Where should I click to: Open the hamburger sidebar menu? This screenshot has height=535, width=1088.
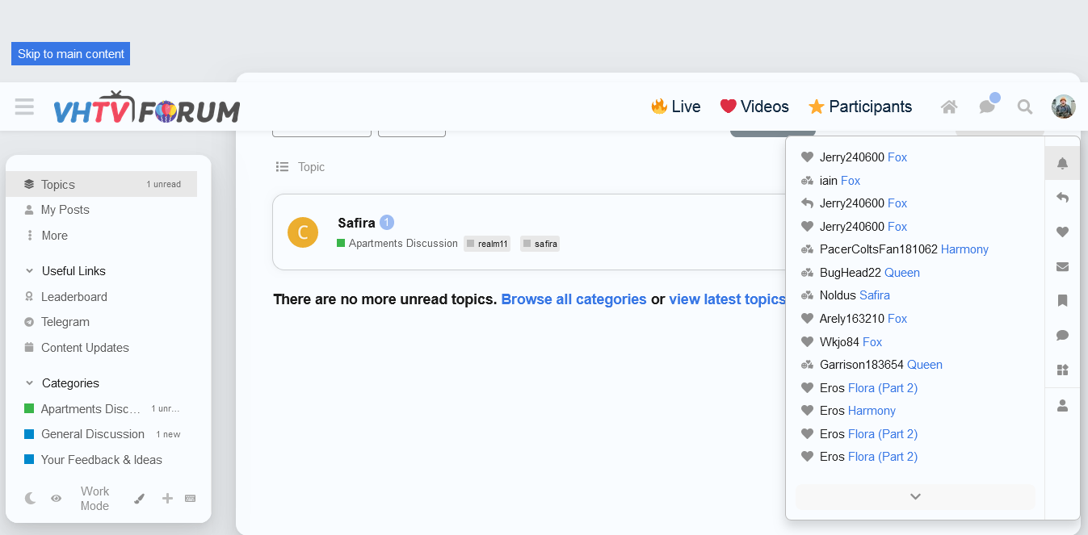(24, 107)
